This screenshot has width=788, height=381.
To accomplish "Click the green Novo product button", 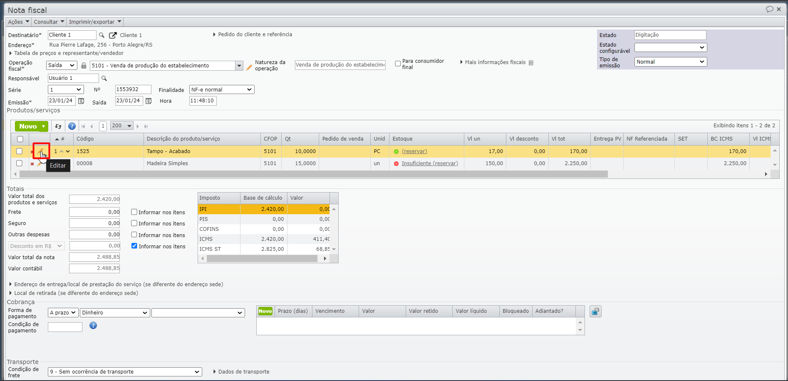I will click(x=28, y=126).
